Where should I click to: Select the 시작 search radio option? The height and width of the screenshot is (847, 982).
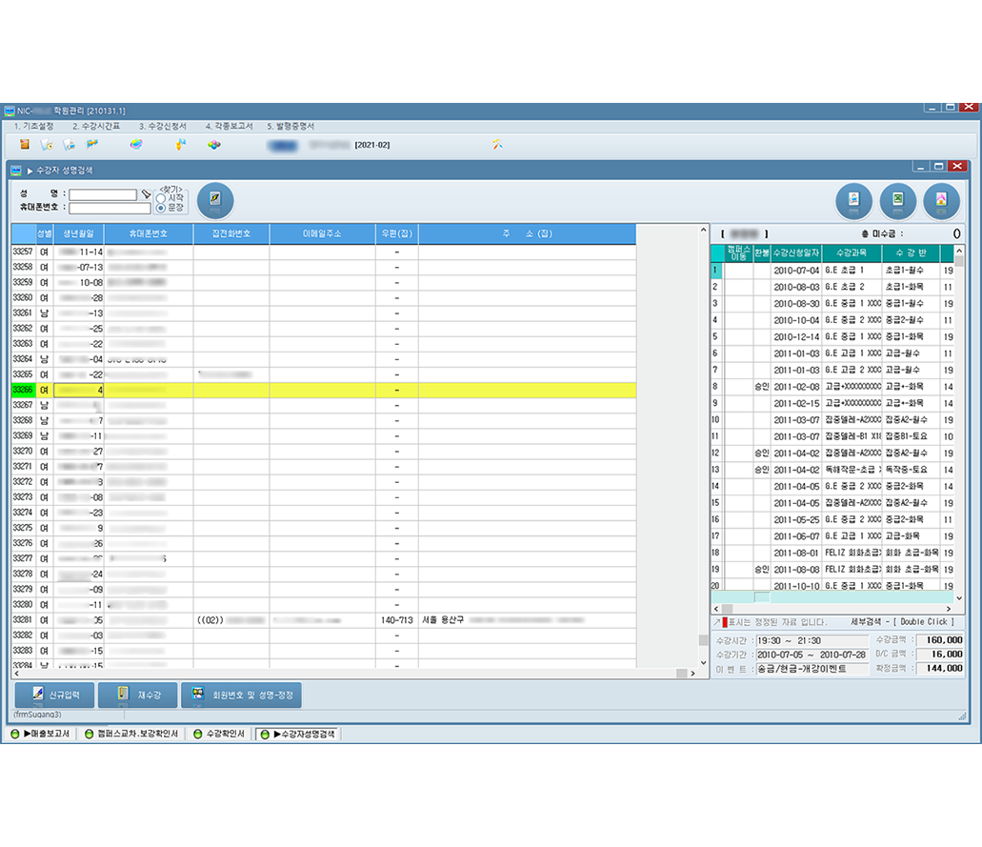[160, 197]
